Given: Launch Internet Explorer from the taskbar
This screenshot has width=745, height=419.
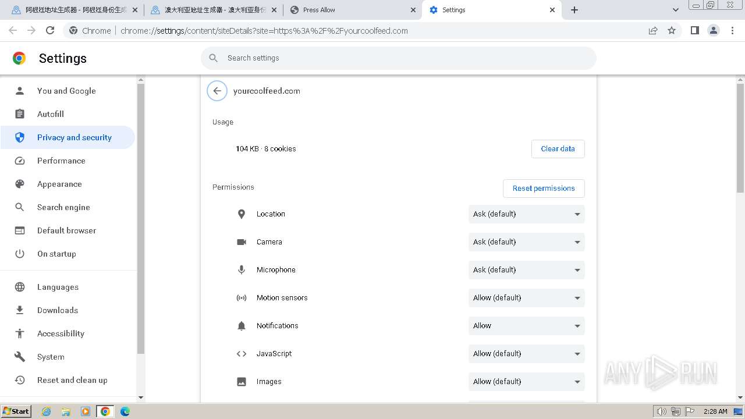Looking at the screenshot, I should [x=47, y=411].
